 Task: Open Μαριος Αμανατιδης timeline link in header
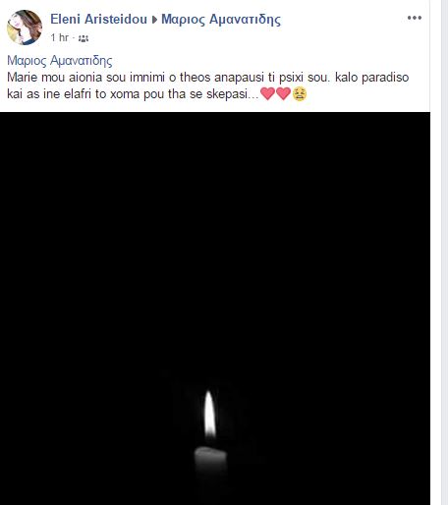[221, 20]
